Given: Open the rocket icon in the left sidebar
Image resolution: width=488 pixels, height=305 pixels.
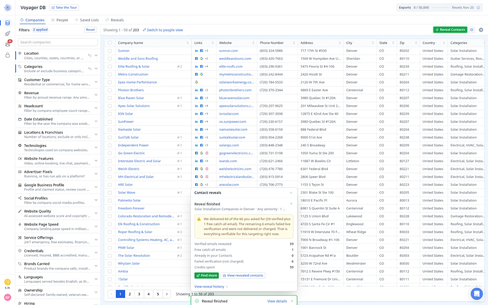Looking at the screenshot, I should [8, 33].
